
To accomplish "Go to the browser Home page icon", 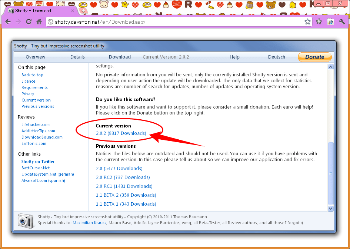I will click(x=39, y=22).
